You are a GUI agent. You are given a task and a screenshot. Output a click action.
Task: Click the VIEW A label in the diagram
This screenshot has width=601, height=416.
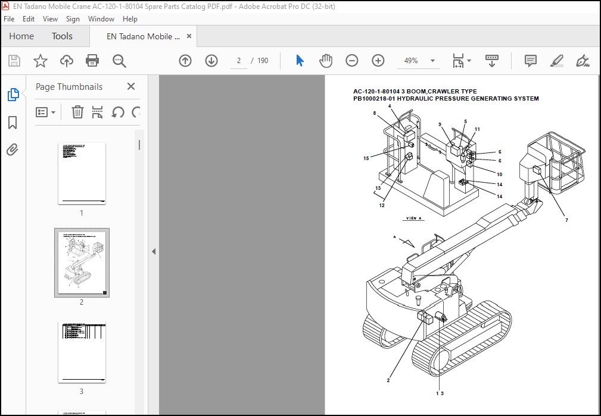pos(413,218)
